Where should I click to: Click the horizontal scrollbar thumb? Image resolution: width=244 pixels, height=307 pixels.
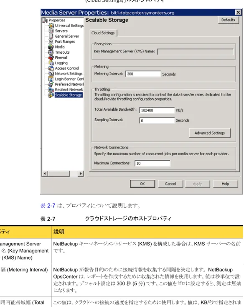click(58, 174)
